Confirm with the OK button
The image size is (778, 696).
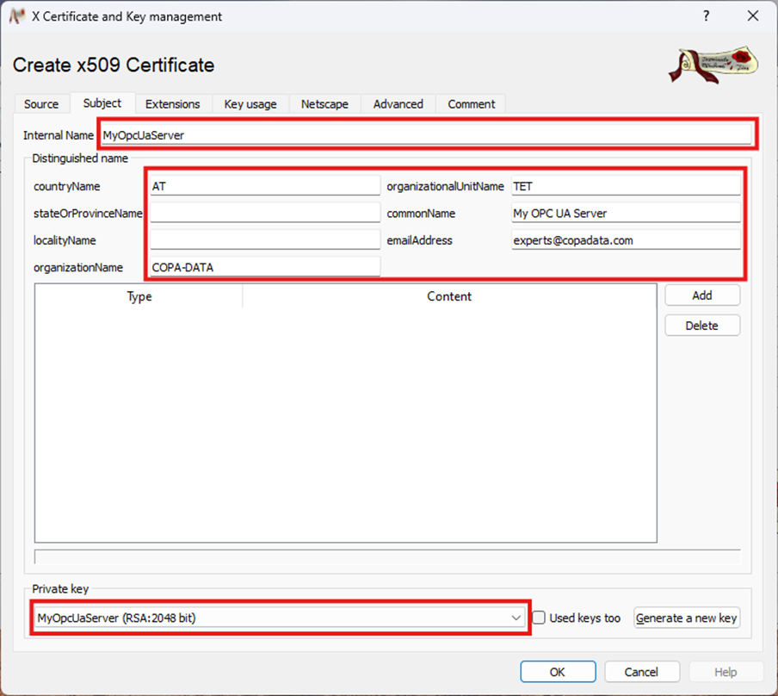pos(557,672)
